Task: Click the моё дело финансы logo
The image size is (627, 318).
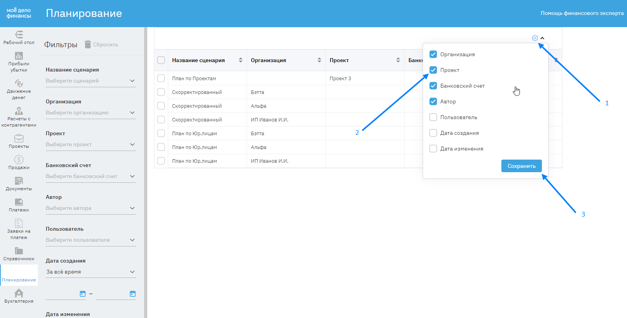Action: [x=19, y=13]
